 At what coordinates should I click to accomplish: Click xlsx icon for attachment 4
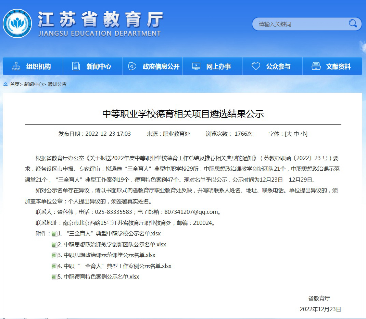click(x=54, y=266)
